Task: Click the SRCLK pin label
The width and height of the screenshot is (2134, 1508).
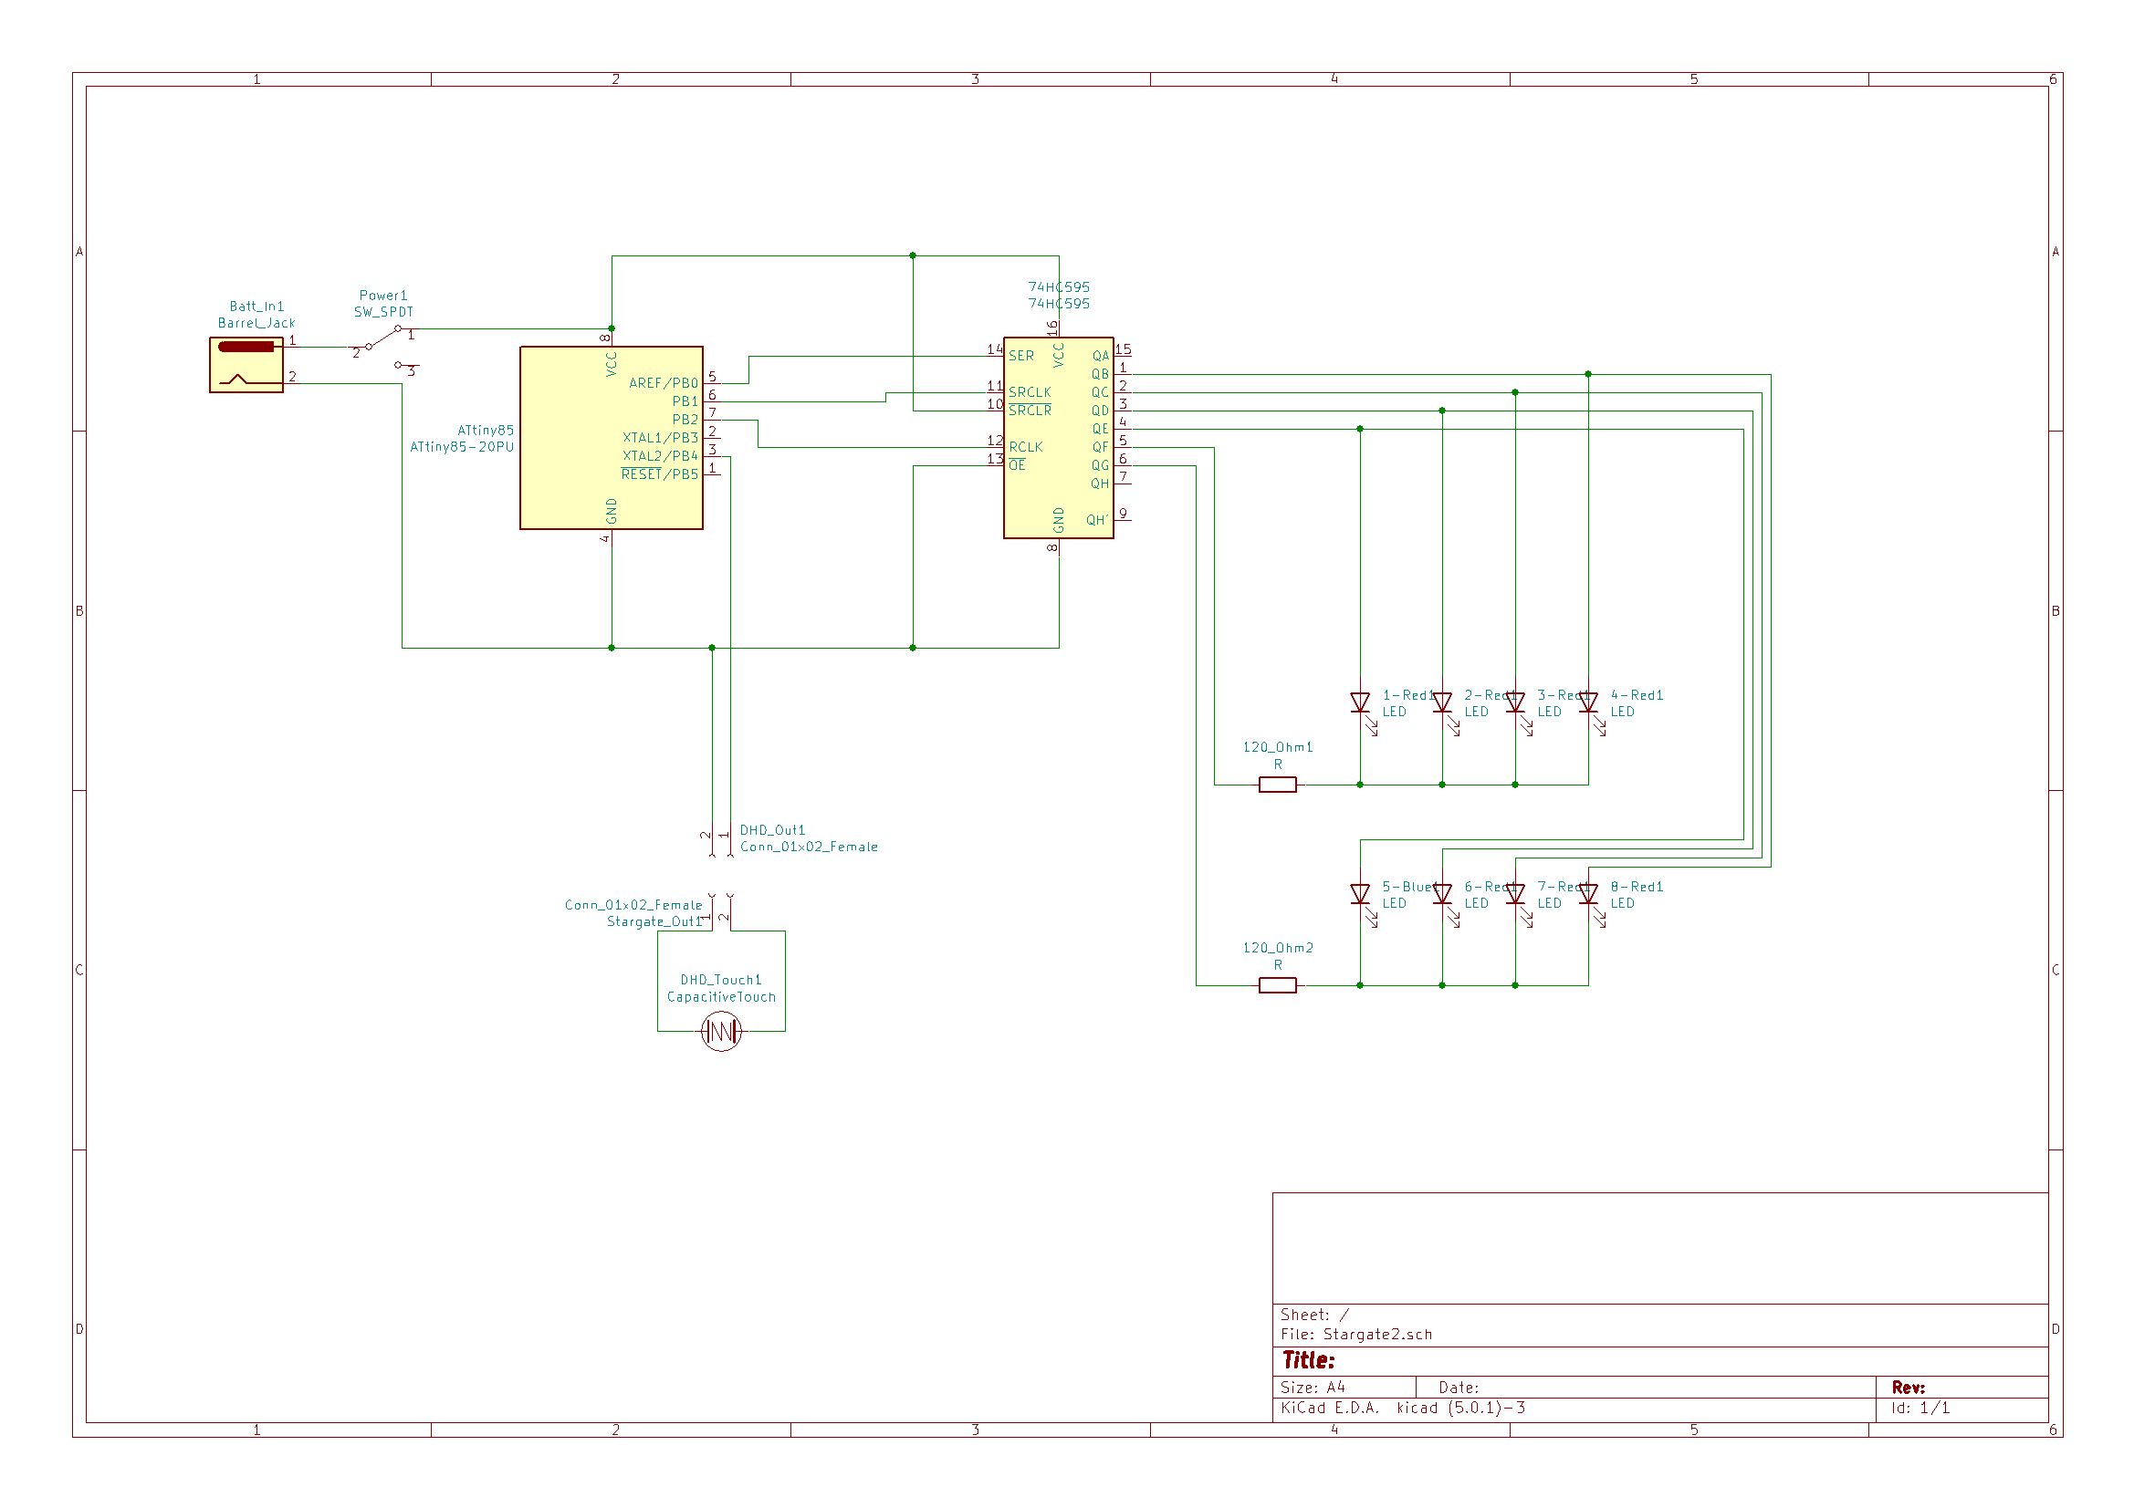Action: click(x=1030, y=392)
